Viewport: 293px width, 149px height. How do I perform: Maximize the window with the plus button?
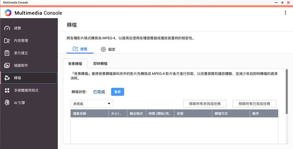(282, 2)
